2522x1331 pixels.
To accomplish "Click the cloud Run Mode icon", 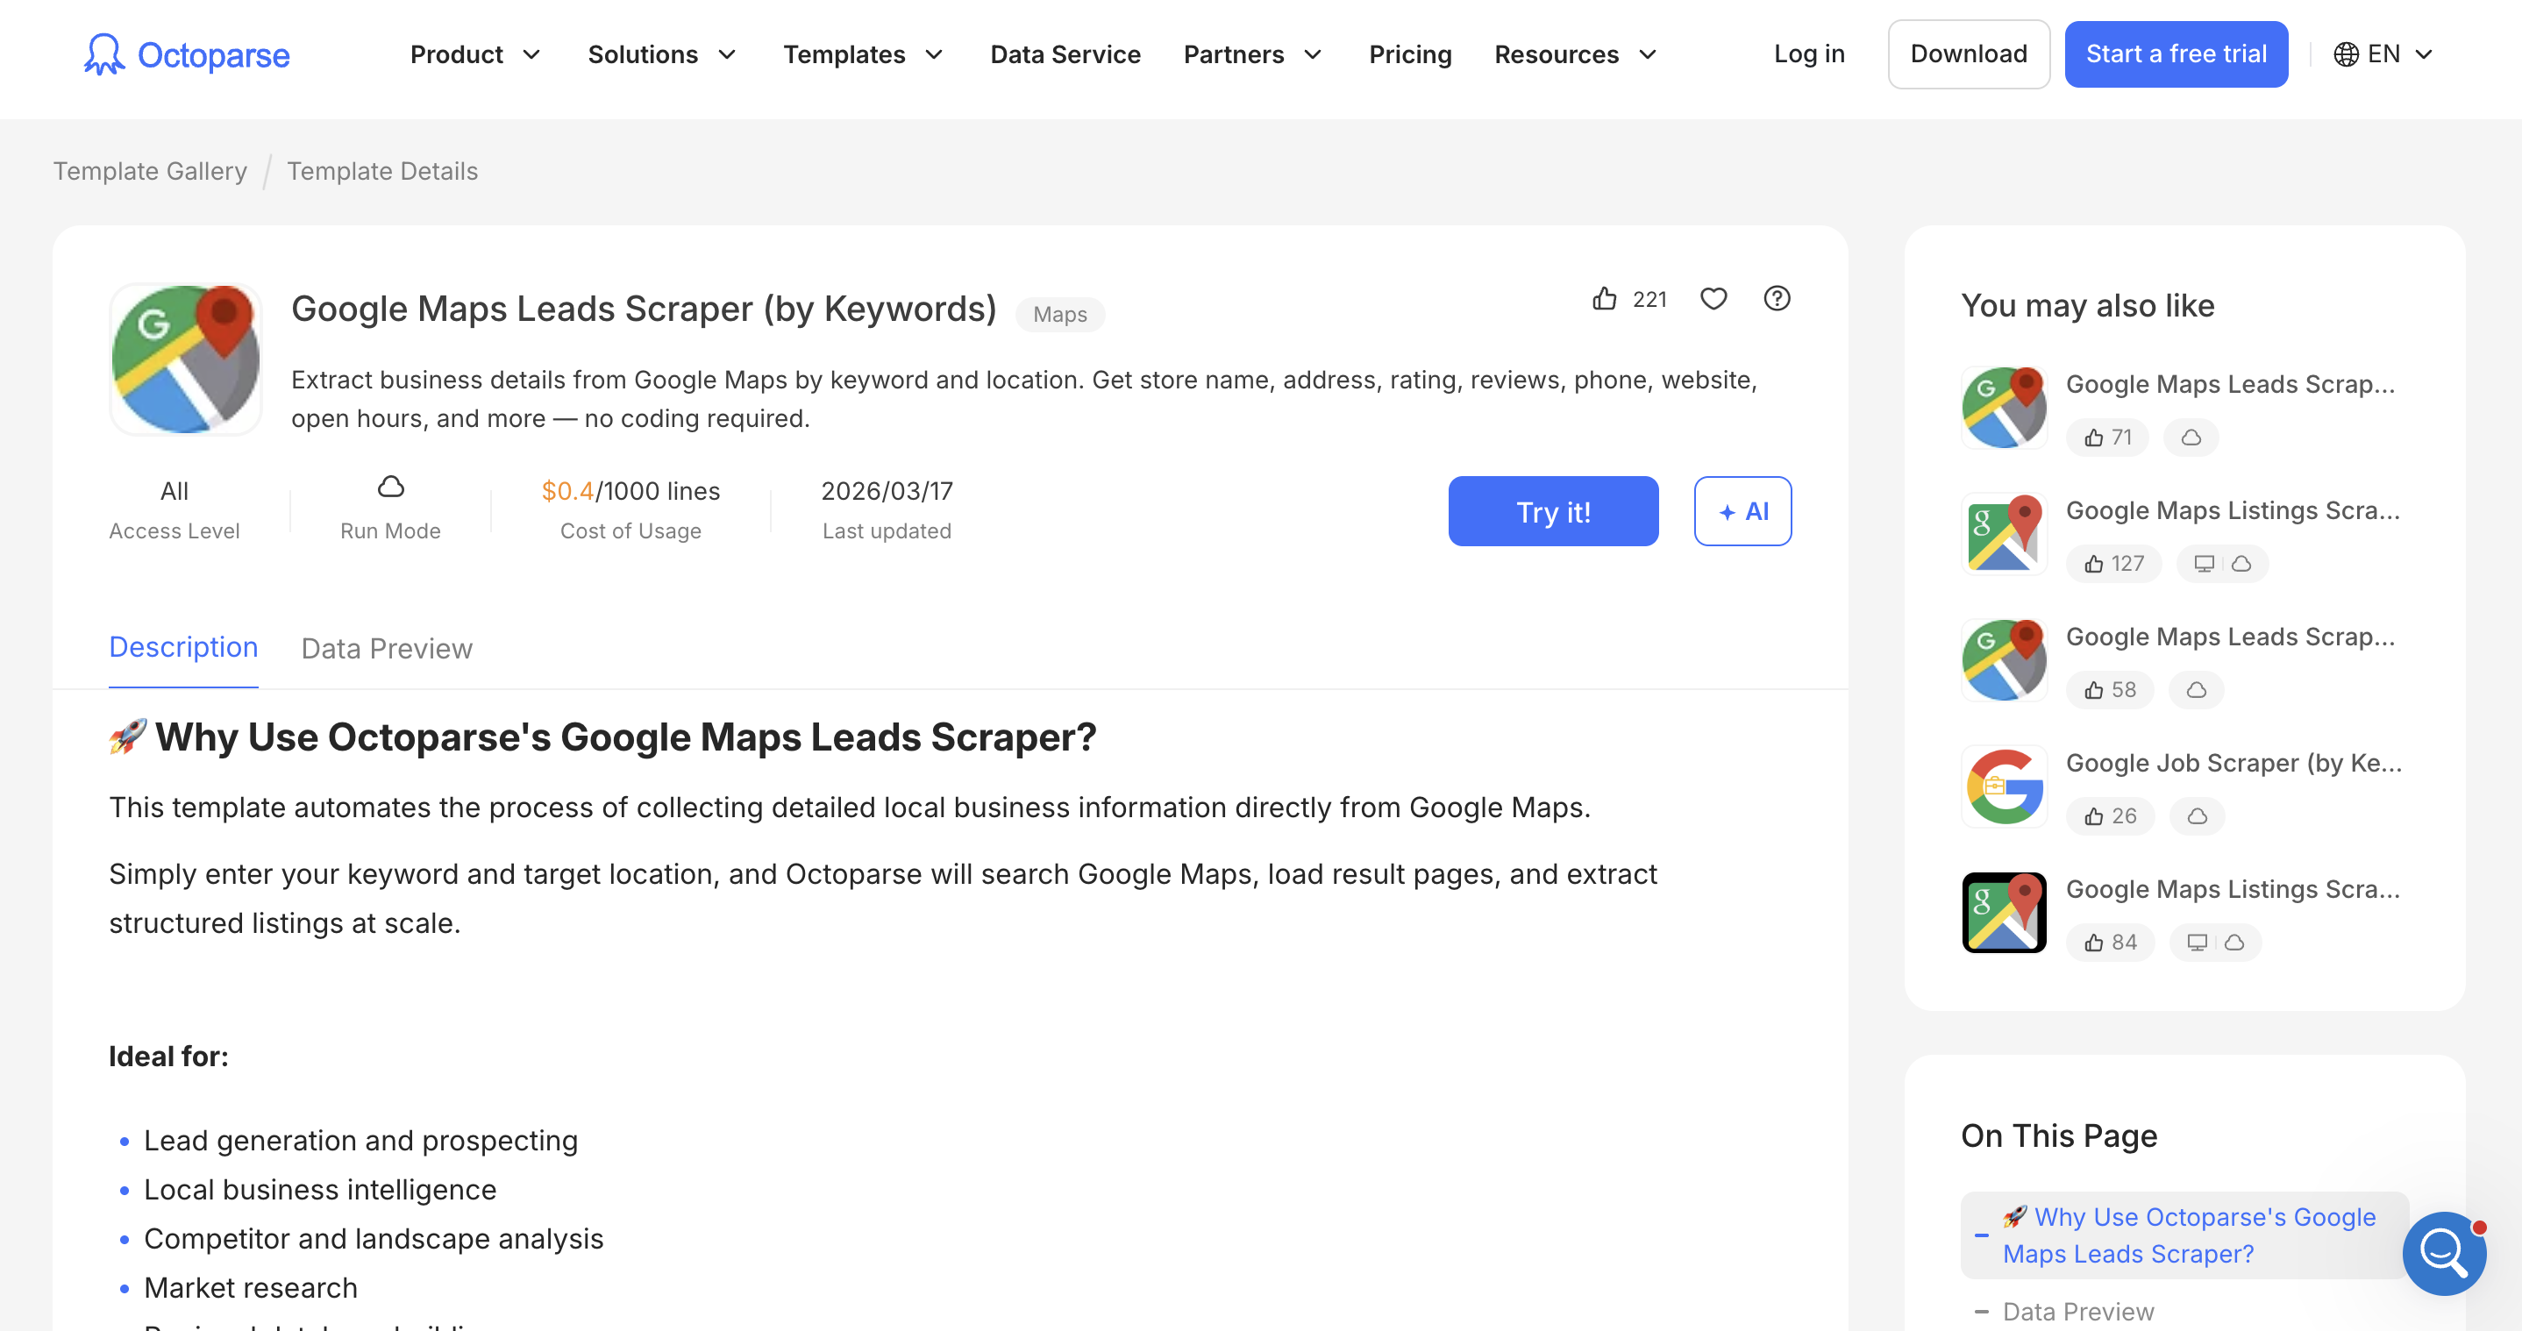I will [390, 488].
